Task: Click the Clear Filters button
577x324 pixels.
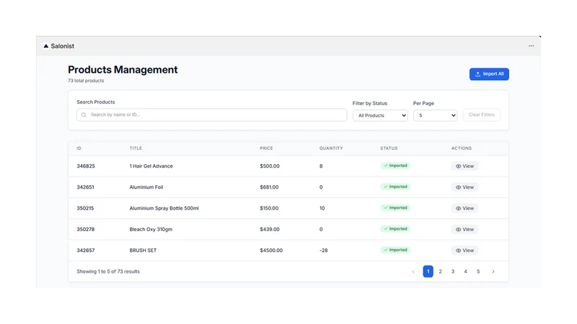Action: (481, 114)
